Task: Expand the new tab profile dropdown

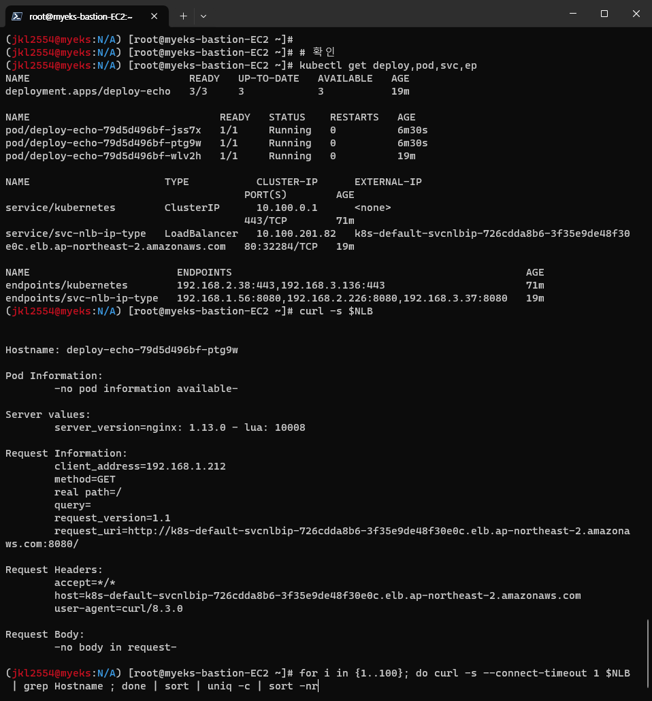Action: (203, 16)
